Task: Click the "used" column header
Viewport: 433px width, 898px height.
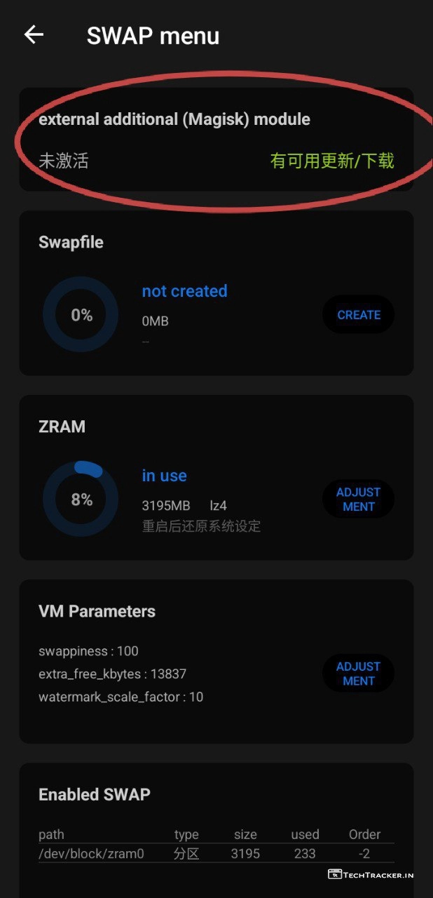Action: pos(305,835)
